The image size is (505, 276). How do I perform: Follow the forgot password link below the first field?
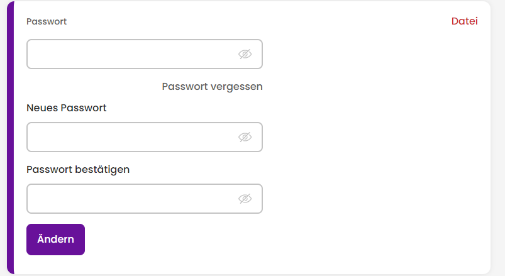click(x=212, y=87)
